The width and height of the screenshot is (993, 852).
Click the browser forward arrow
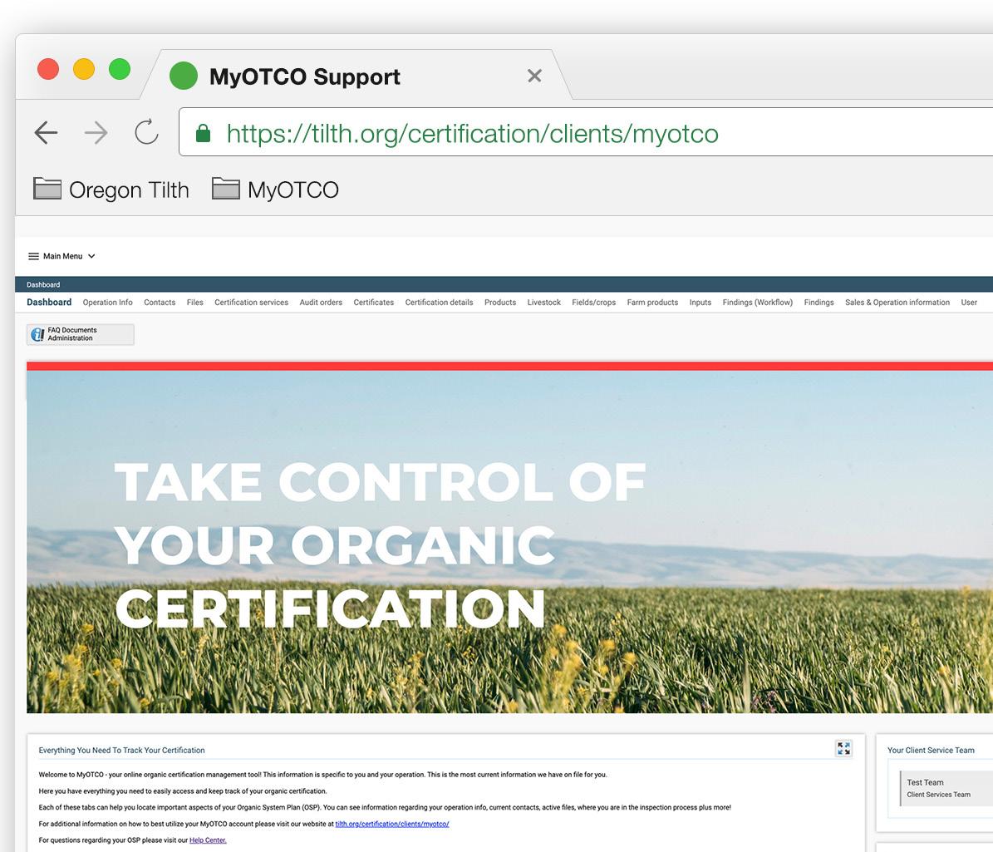(96, 132)
